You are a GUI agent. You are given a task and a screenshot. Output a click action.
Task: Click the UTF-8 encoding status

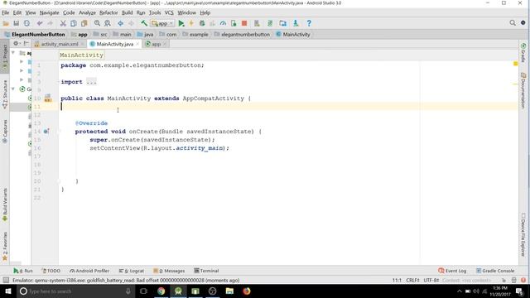tap(431, 280)
